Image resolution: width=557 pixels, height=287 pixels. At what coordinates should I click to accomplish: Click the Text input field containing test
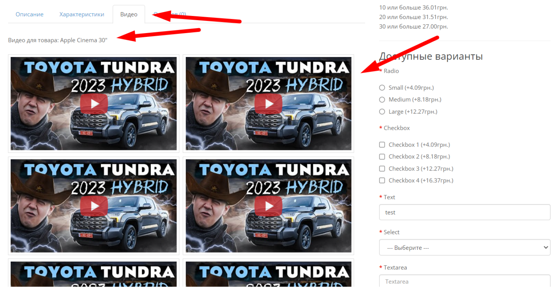[465, 212]
